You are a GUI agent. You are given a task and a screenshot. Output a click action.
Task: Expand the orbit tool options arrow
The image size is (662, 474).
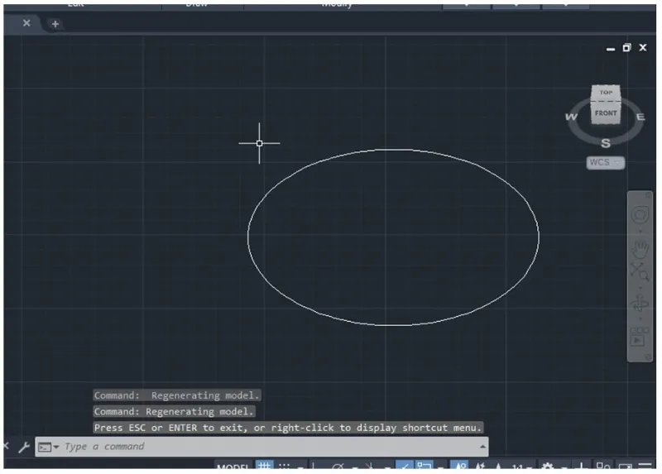(x=640, y=318)
